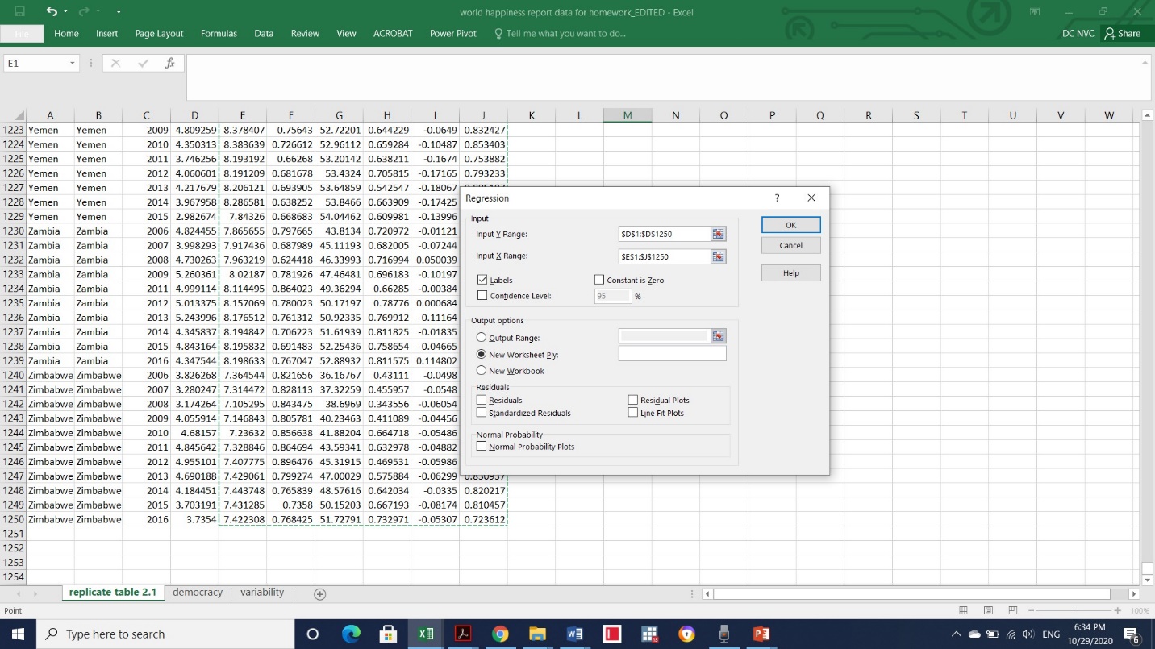Select the Output Range radio button
The width and height of the screenshot is (1155, 649).
coord(482,338)
